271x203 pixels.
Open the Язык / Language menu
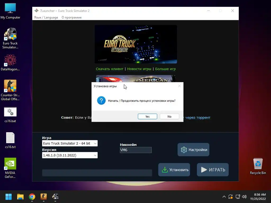pyautogui.click(x=46, y=17)
